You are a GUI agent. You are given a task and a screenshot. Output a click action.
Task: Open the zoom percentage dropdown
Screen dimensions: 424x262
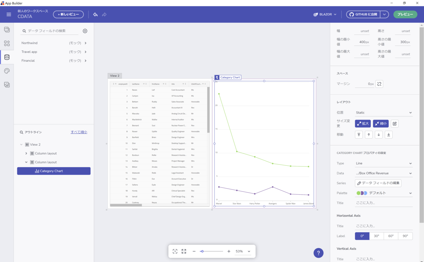tap(243, 251)
